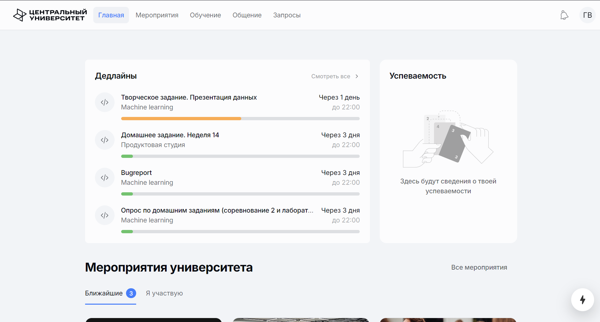
Task: Select the code icon next to Bugreport
Action: tap(105, 177)
